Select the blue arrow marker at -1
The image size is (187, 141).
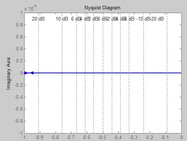pos(26,73)
